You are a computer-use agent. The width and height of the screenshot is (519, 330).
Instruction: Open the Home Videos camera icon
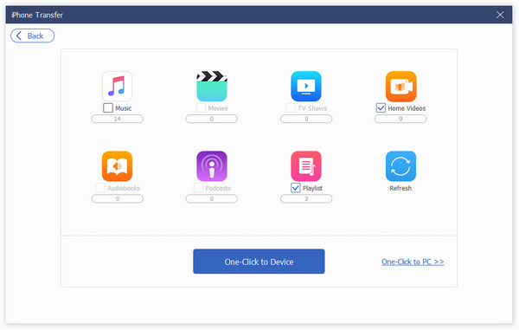coord(400,86)
